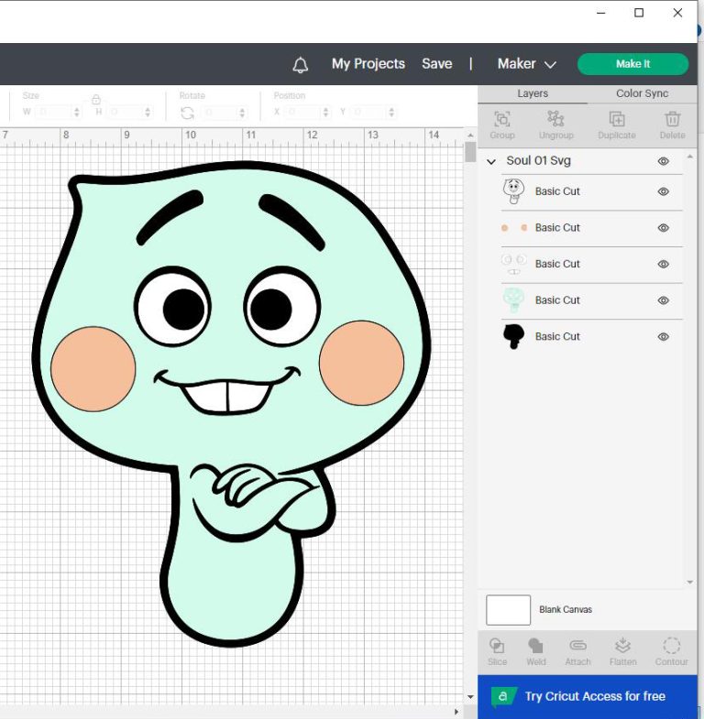Image resolution: width=704 pixels, height=719 pixels.
Task: Click the Blank Canvas color swatch
Action: click(508, 610)
